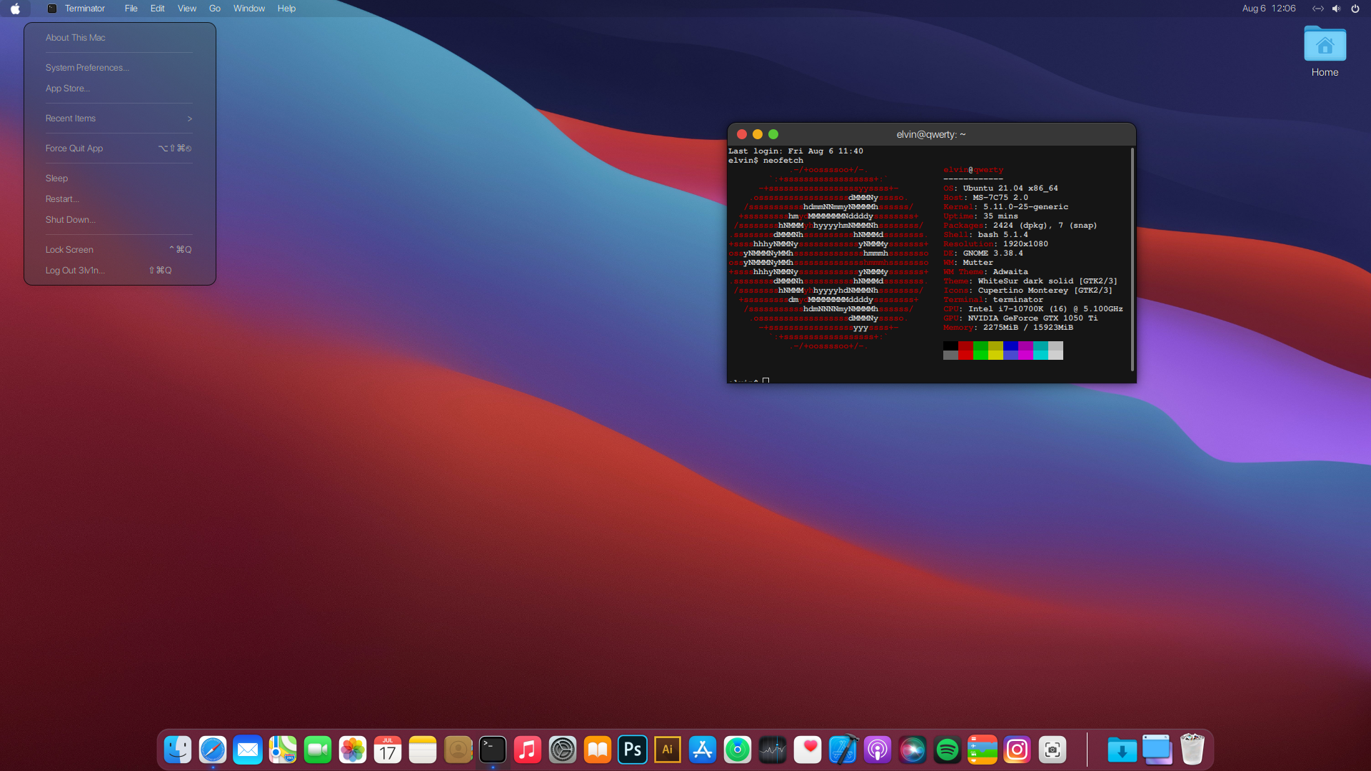Click the Terminal icon in dock
This screenshot has width=1371, height=771.
pyautogui.click(x=493, y=750)
